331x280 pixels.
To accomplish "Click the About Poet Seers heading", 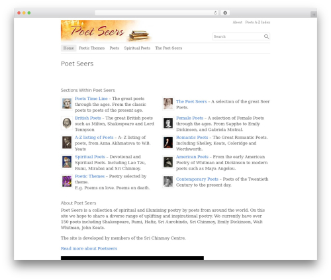I will [79, 203].
